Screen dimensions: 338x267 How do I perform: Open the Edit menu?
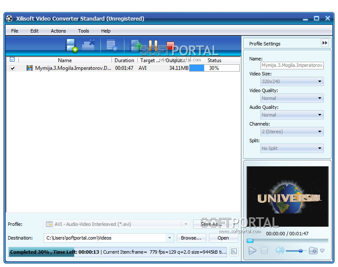point(34,31)
